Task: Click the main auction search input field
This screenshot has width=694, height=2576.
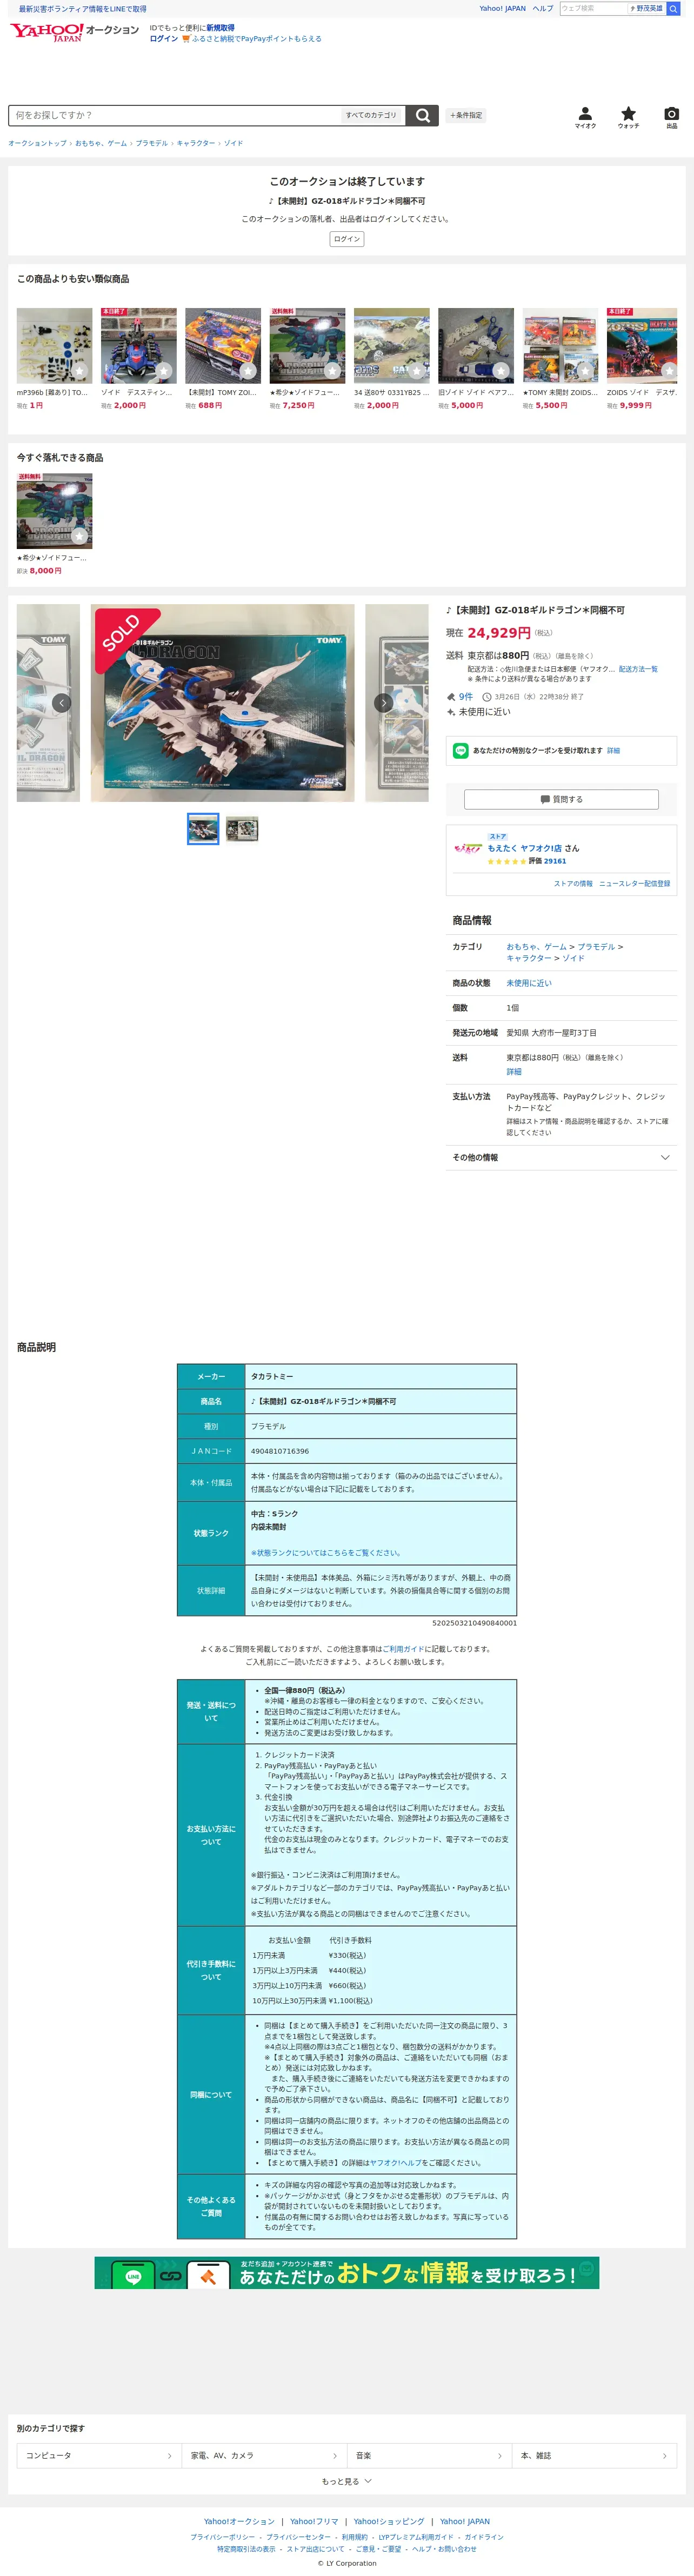Action: coord(174,115)
